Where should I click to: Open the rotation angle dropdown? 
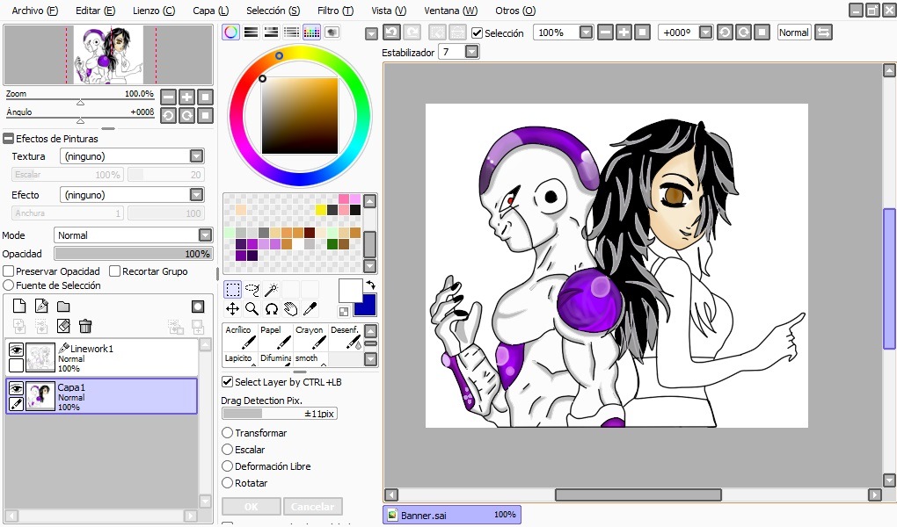pyautogui.click(x=706, y=32)
